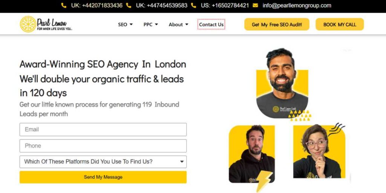Expand the About dropdown menu

click(x=178, y=25)
